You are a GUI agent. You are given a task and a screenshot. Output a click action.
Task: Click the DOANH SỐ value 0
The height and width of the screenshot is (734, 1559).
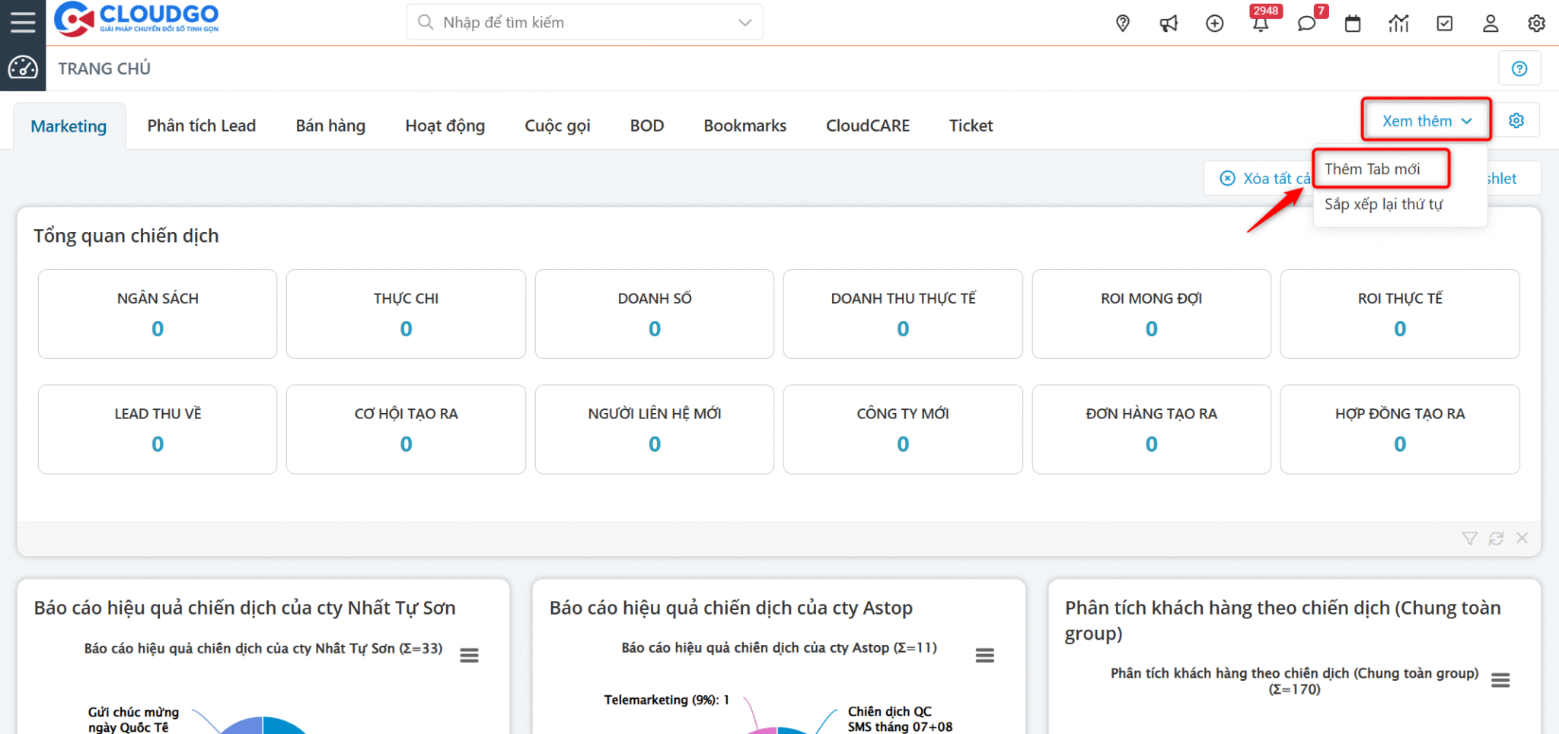tap(655, 329)
